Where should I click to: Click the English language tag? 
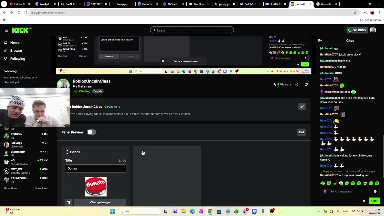[97, 91]
